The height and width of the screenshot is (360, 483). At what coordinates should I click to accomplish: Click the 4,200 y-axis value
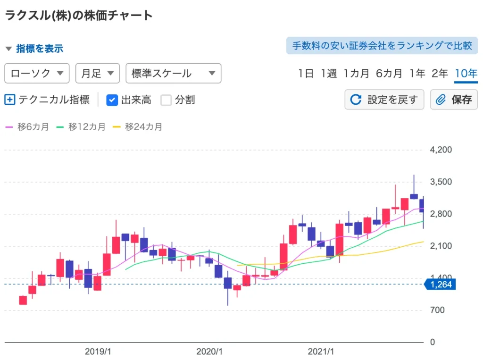[x=441, y=150]
